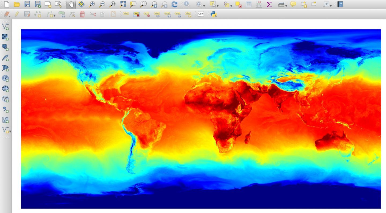Open layer labeling options
The image size is (386, 213).
click(126, 14)
